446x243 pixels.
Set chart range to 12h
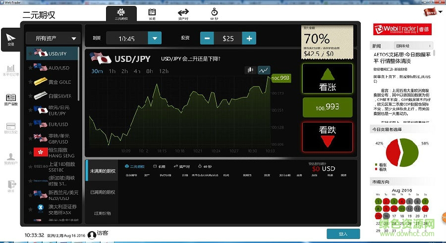[x=164, y=71]
